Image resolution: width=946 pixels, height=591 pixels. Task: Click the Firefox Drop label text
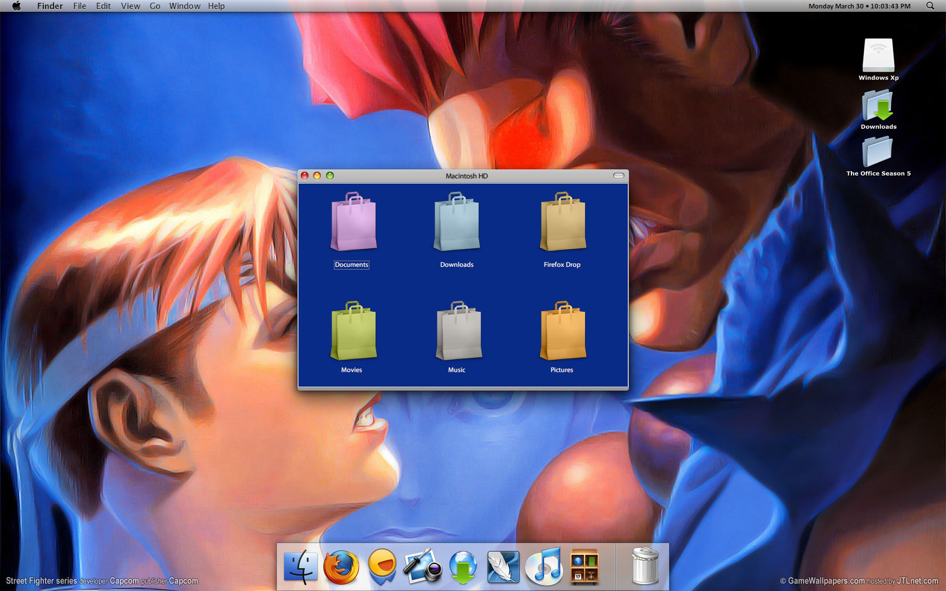pyautogui.click(x=562, y=265)
